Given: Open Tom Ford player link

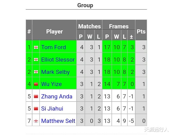Looking at the screenshot, I should [x=53, y=47].
